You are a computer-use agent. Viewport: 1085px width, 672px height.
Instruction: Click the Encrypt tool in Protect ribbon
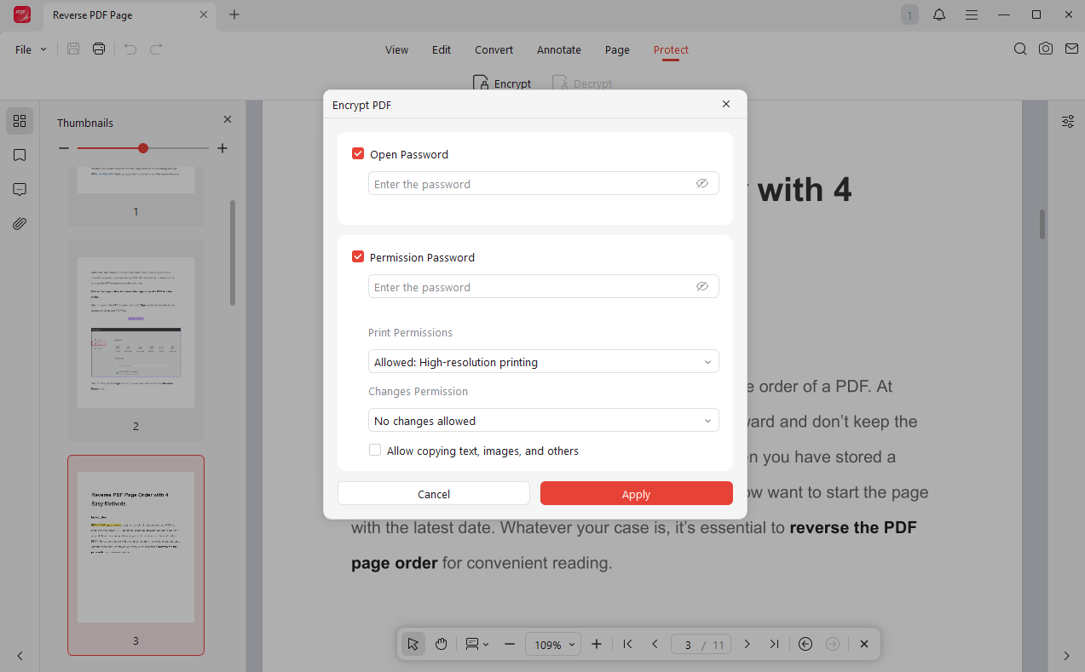(x=502, y=83)
